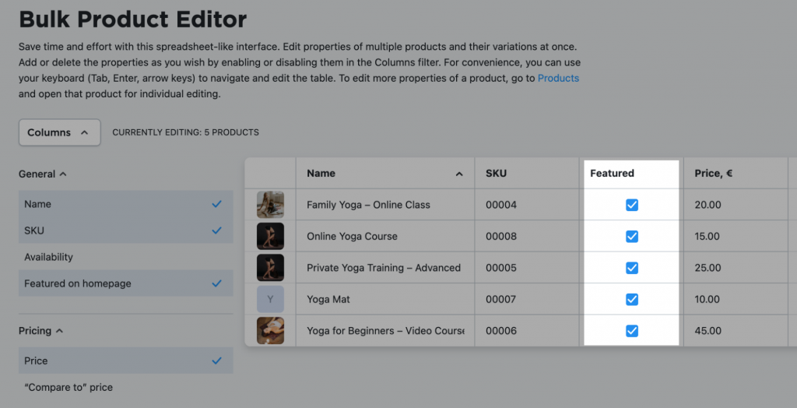Click the SKU column header
This screenshot has height=408, width=797.
(527, 173)
